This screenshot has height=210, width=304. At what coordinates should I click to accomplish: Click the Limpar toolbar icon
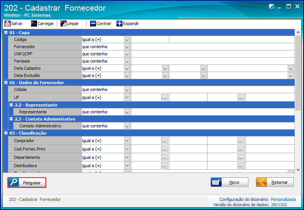64,24
